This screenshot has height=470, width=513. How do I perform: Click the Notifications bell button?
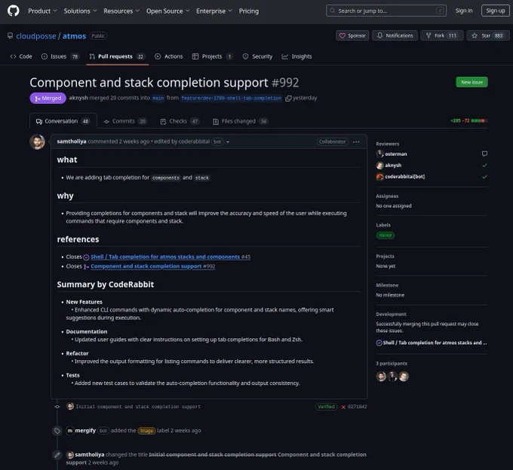395,35
